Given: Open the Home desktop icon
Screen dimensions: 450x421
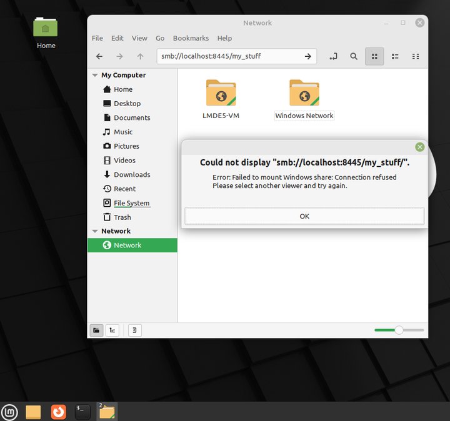Looking at the screenshot, I should (46, 33).
